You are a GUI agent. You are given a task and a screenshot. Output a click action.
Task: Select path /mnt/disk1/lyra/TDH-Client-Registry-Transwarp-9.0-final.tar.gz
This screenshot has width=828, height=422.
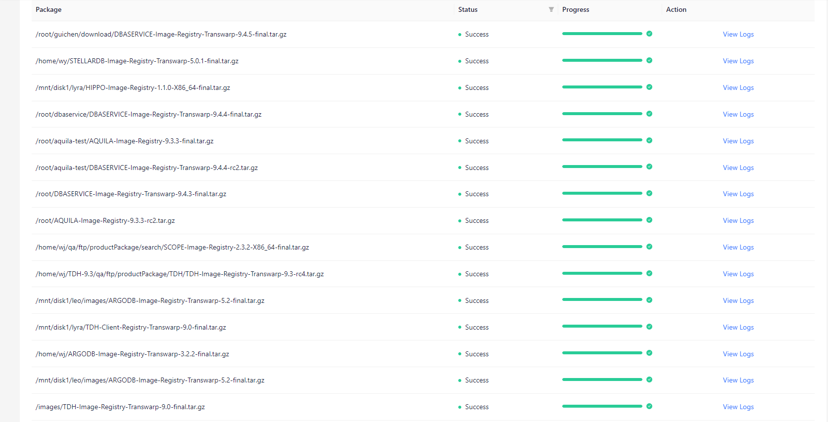[x=131, y=327]
